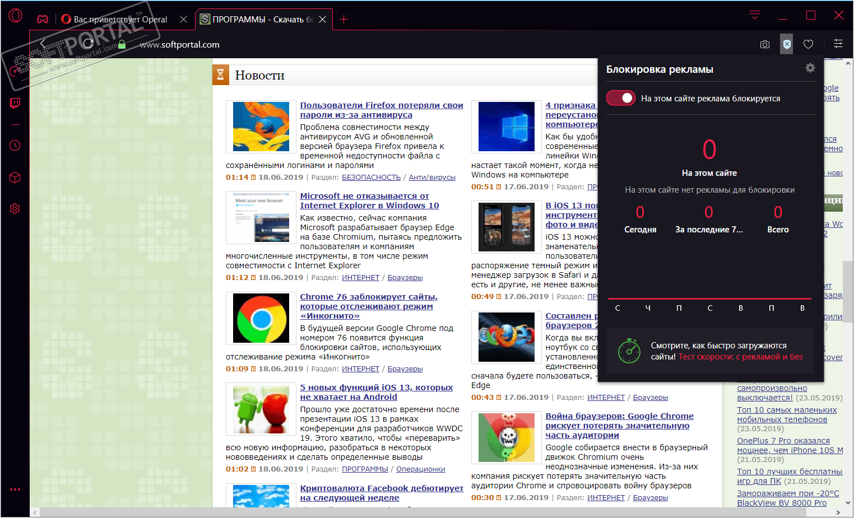Open the БЕЗОПАСНОСТЬ section link
Screen dimensions: 854x518
pyautogui.click(x=371, y=178)
